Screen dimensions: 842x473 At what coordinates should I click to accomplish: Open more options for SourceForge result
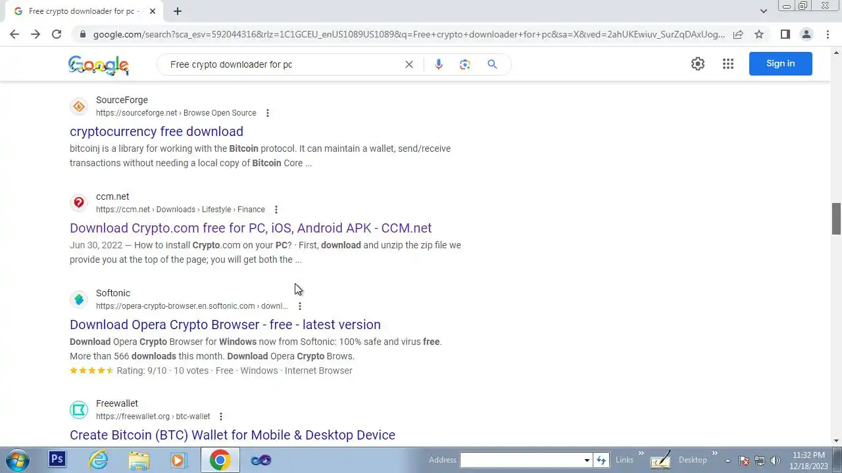tap(268, 113)
